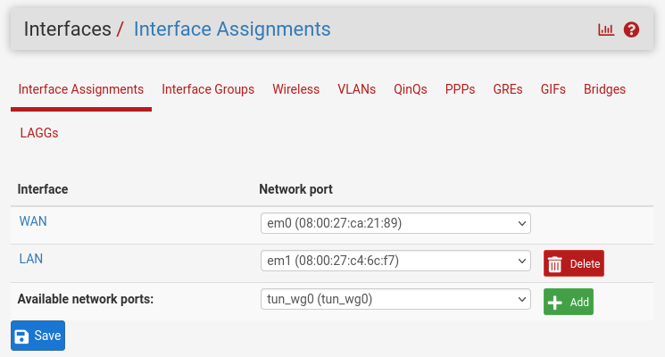Expand the available network ports tun_wg0 dropdown

coord(395,299)
